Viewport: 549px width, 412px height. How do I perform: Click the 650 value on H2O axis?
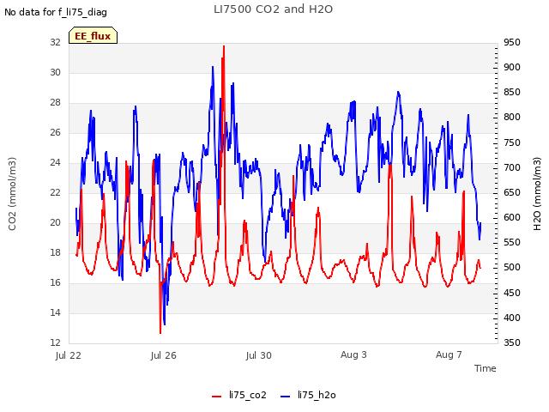[512, 192]
